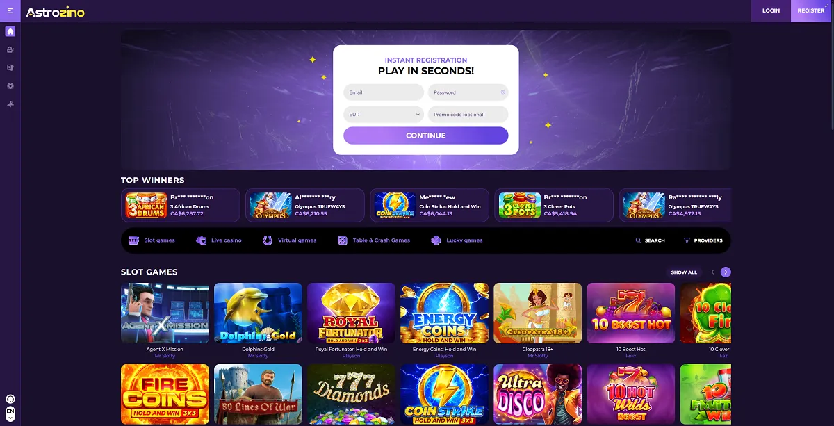Open the hamburger menu in the sidebar
834x426 pixels.
point(10,11)
